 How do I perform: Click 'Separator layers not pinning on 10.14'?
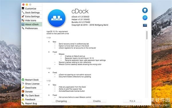[x=79, y=58]
